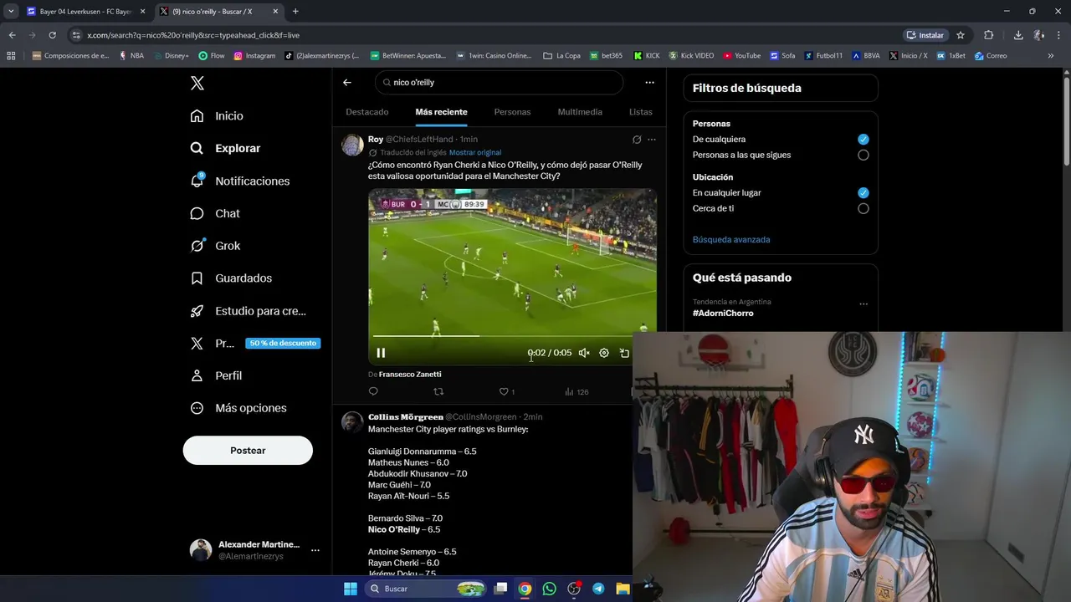The image size is (1071, 602).
Task: Open account switcher dots for Alexander Martinez
Action: coord(315,550)
